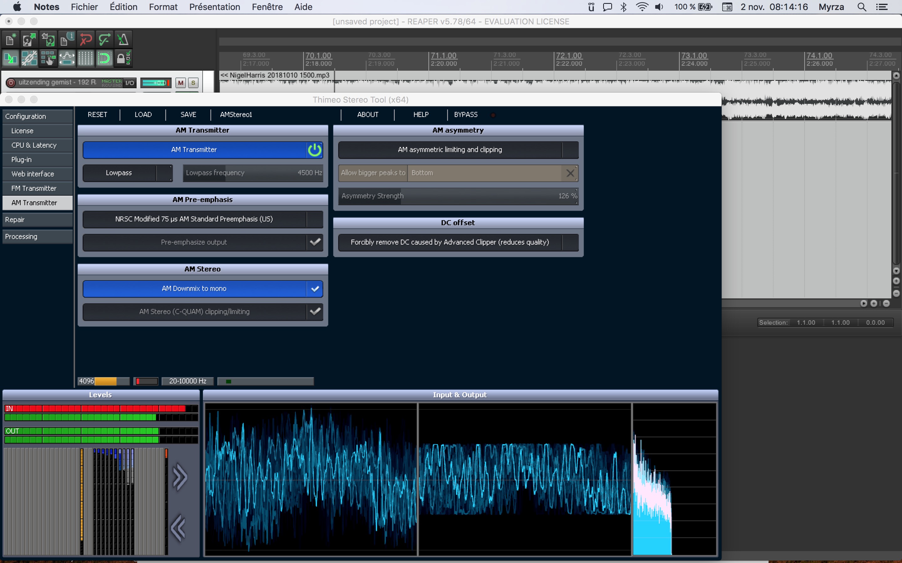902x563 pixels.
Task: Click the HELP button
Action: 421,115
